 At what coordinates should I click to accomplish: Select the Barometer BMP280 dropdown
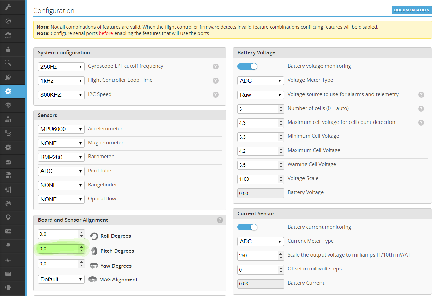click(61, 157)
